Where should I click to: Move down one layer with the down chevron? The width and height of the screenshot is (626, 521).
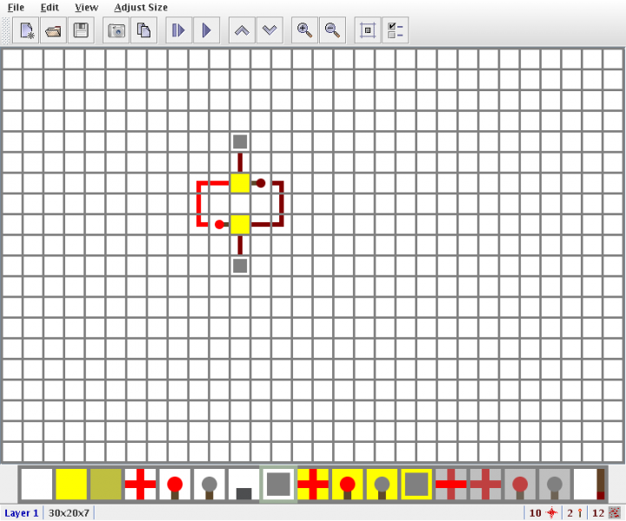click(270, 30)
